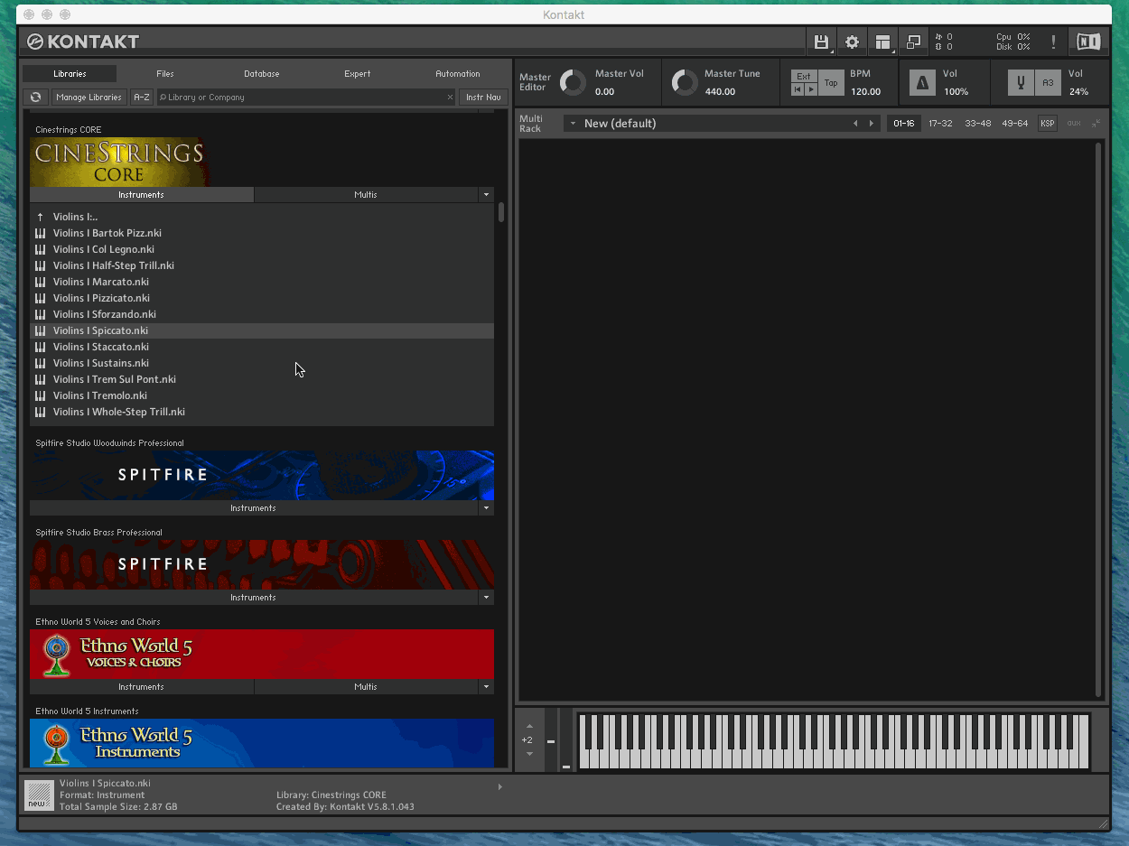Open the Kontakt save/load files menu
The width and height of the screenshot is (1129, 846).
pos(821,42)
